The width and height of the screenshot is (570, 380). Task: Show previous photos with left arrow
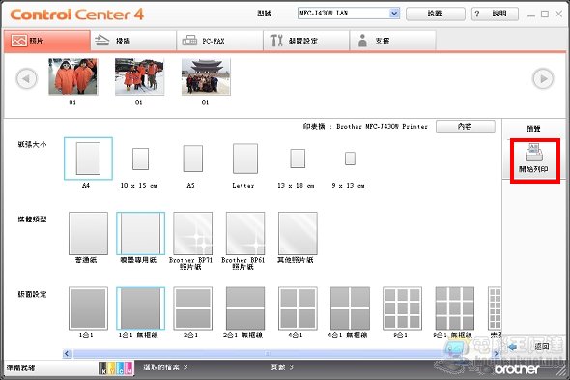pos(26,78)
